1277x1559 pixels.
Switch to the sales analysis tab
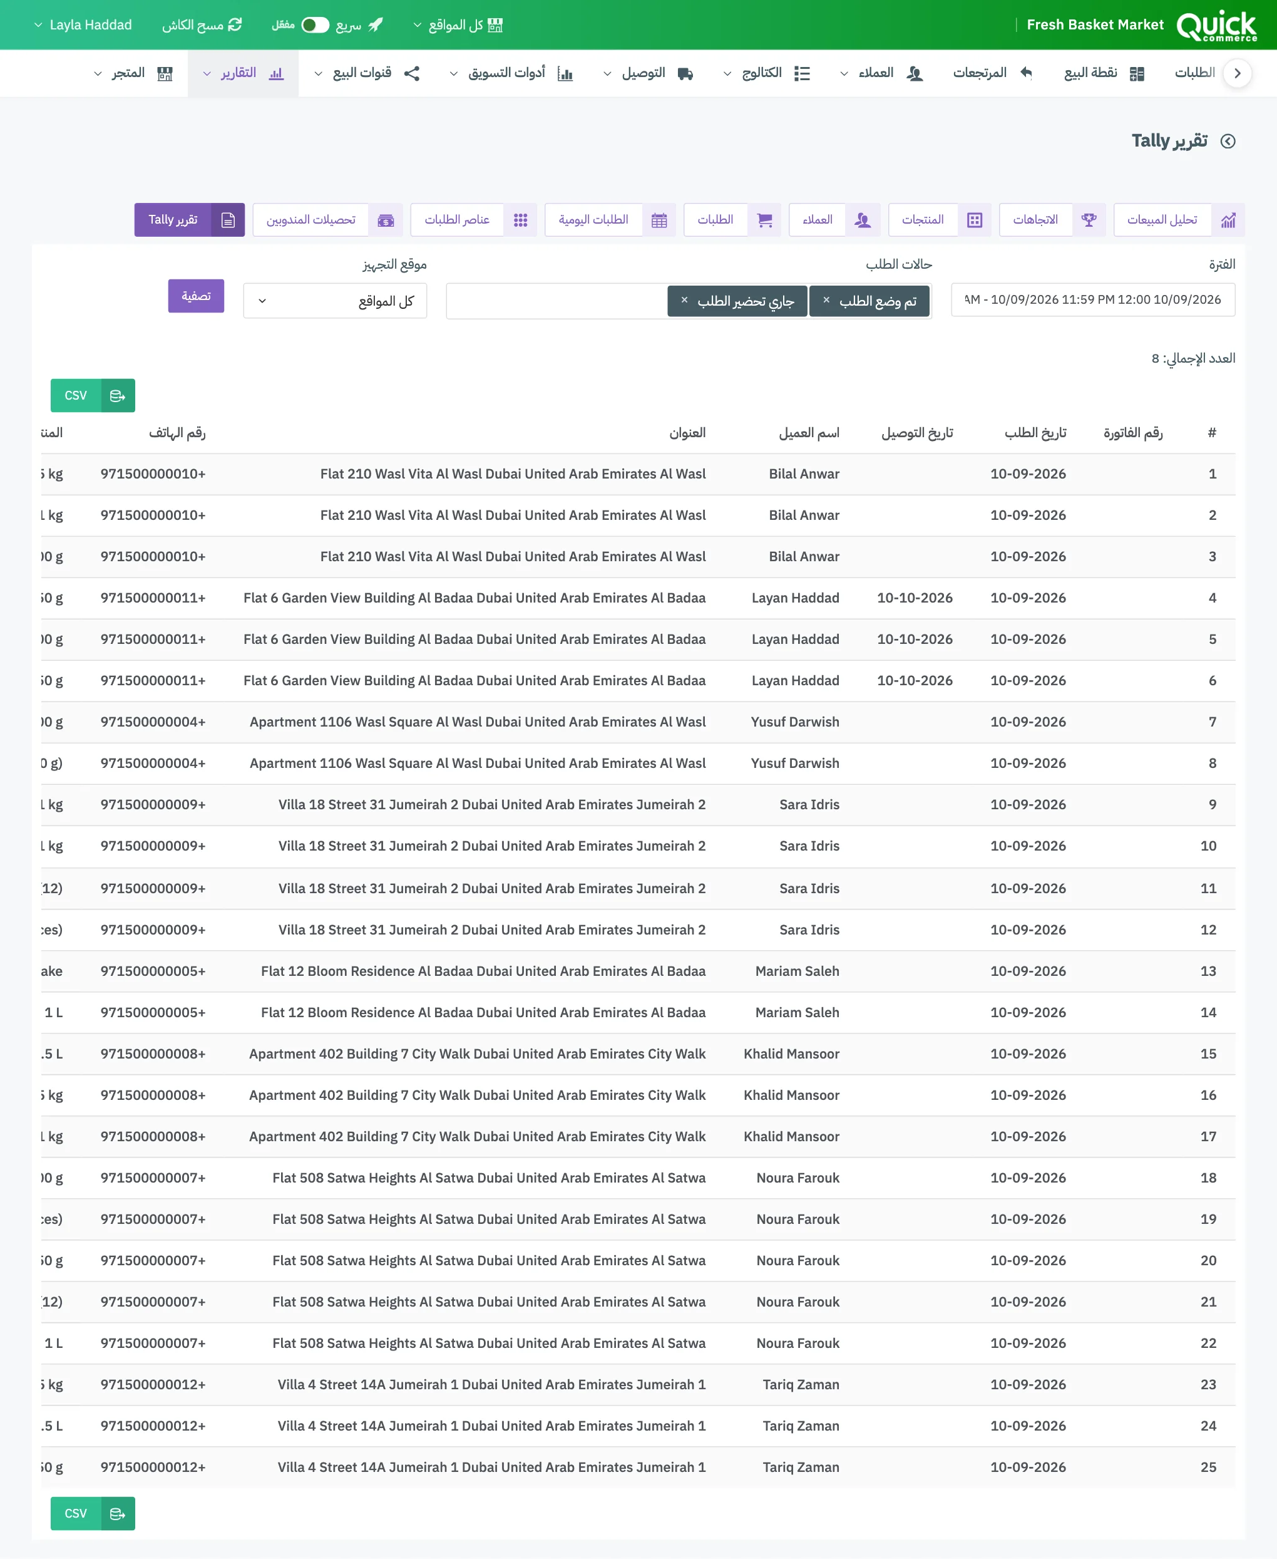[1179, 220]
